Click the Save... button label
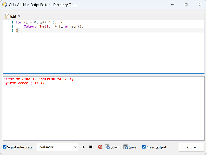Screen dimensions: 207x155 [x=134, y=147]
